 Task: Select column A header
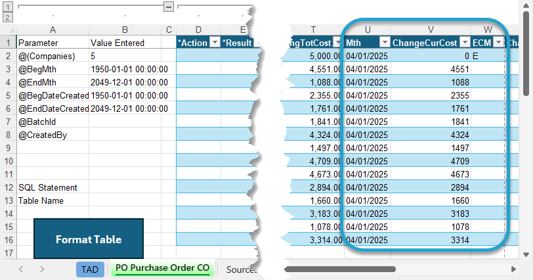(53, 30)
